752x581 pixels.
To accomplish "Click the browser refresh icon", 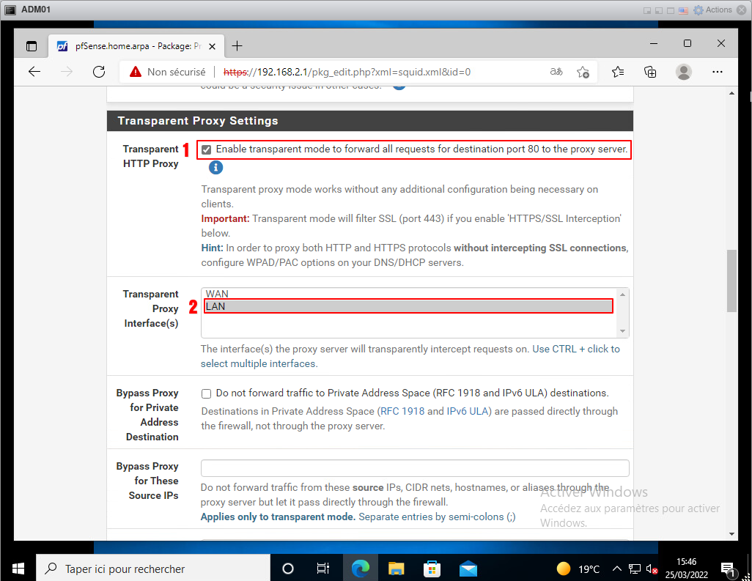I will point(99,72).
